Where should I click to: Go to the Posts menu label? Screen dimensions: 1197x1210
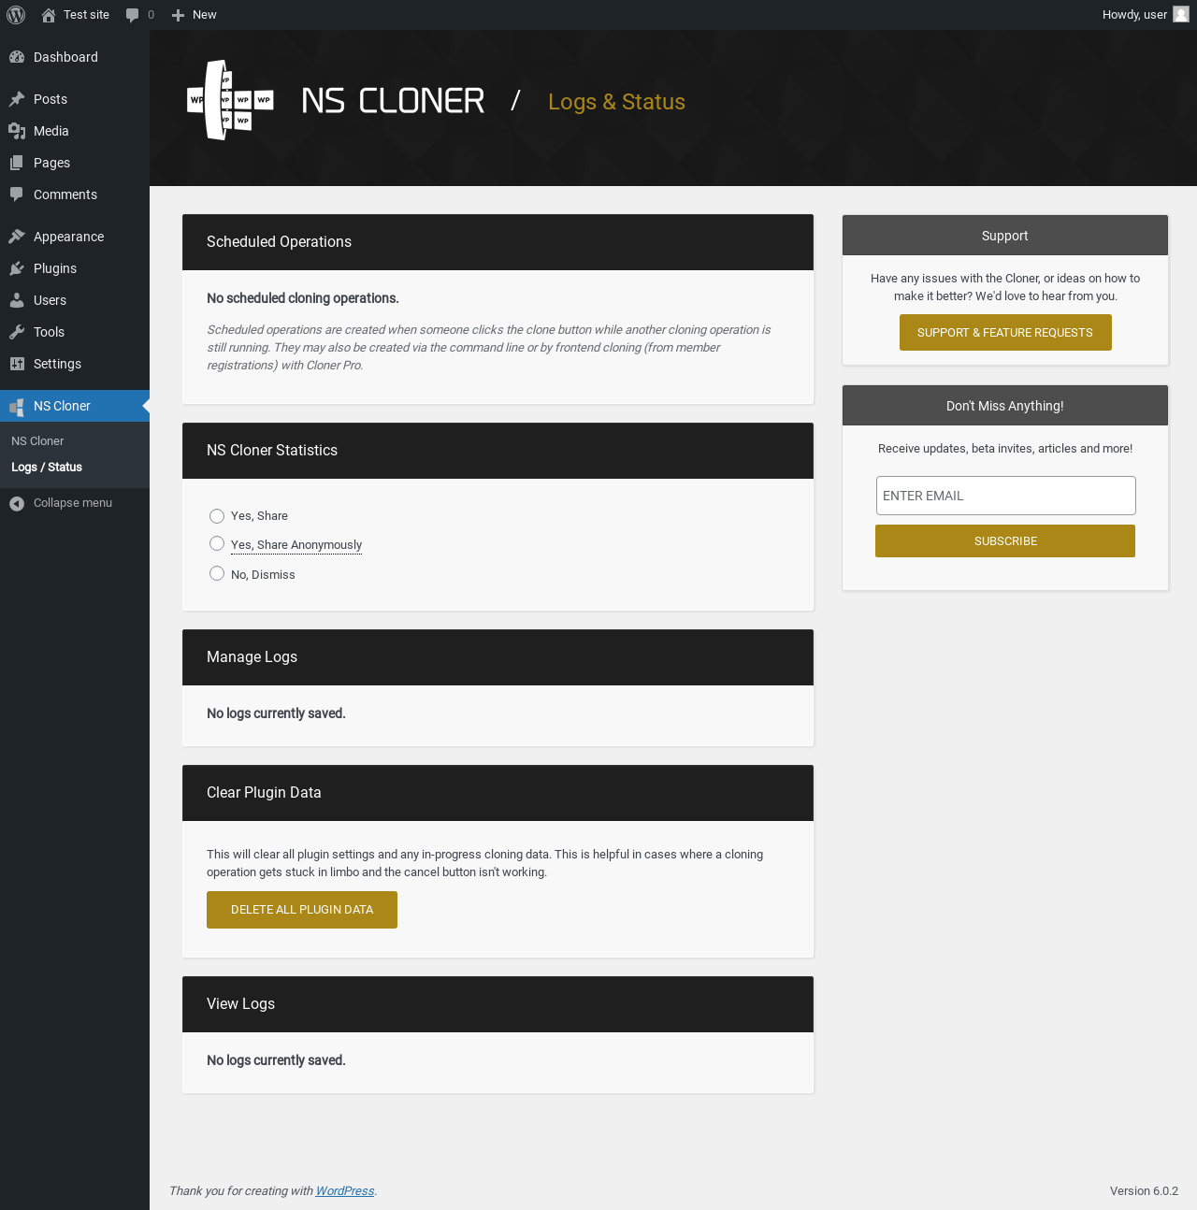[50, 99]
